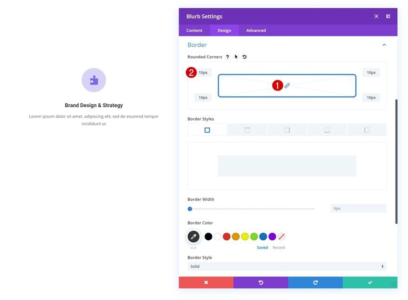Click the settings panel vertical scrollbar
Viewport: 408px width, 300px height.
coord(396,161)
